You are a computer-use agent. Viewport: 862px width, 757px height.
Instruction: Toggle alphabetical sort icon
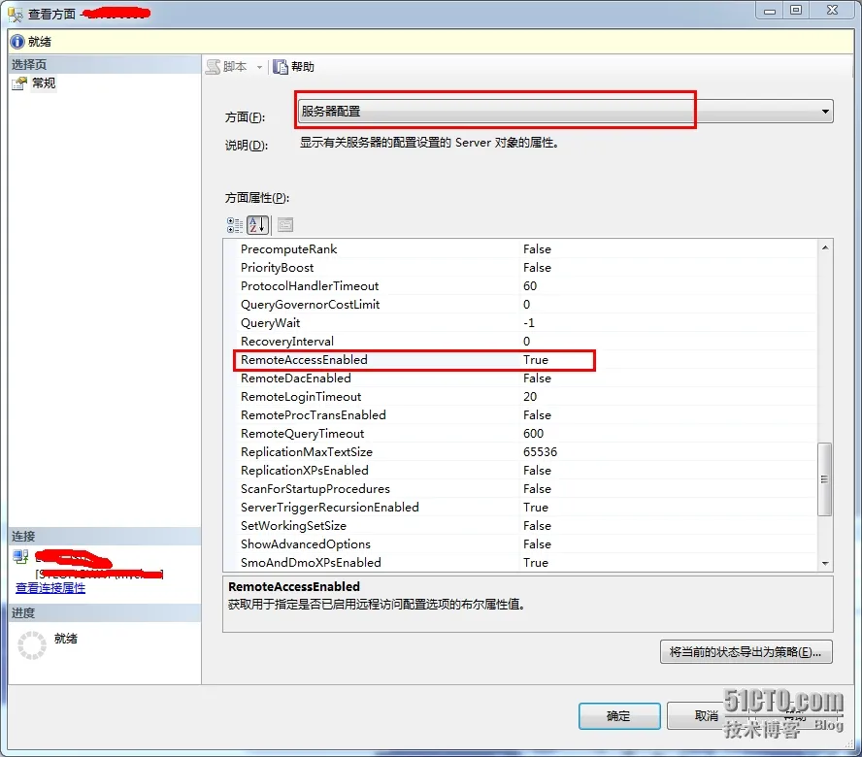click(x=258, y=225)
